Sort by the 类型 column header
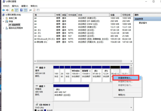The width and height of the screenshot is (161, 111). 64,15
